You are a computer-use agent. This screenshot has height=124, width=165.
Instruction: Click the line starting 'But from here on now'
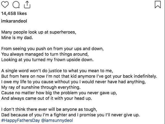[x=79, y=76]
